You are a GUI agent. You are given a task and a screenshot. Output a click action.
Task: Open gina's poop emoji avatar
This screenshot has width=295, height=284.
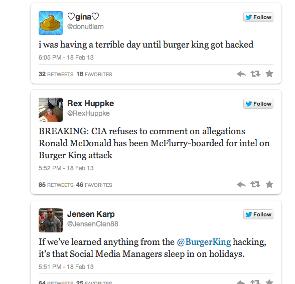click(51, 23)
